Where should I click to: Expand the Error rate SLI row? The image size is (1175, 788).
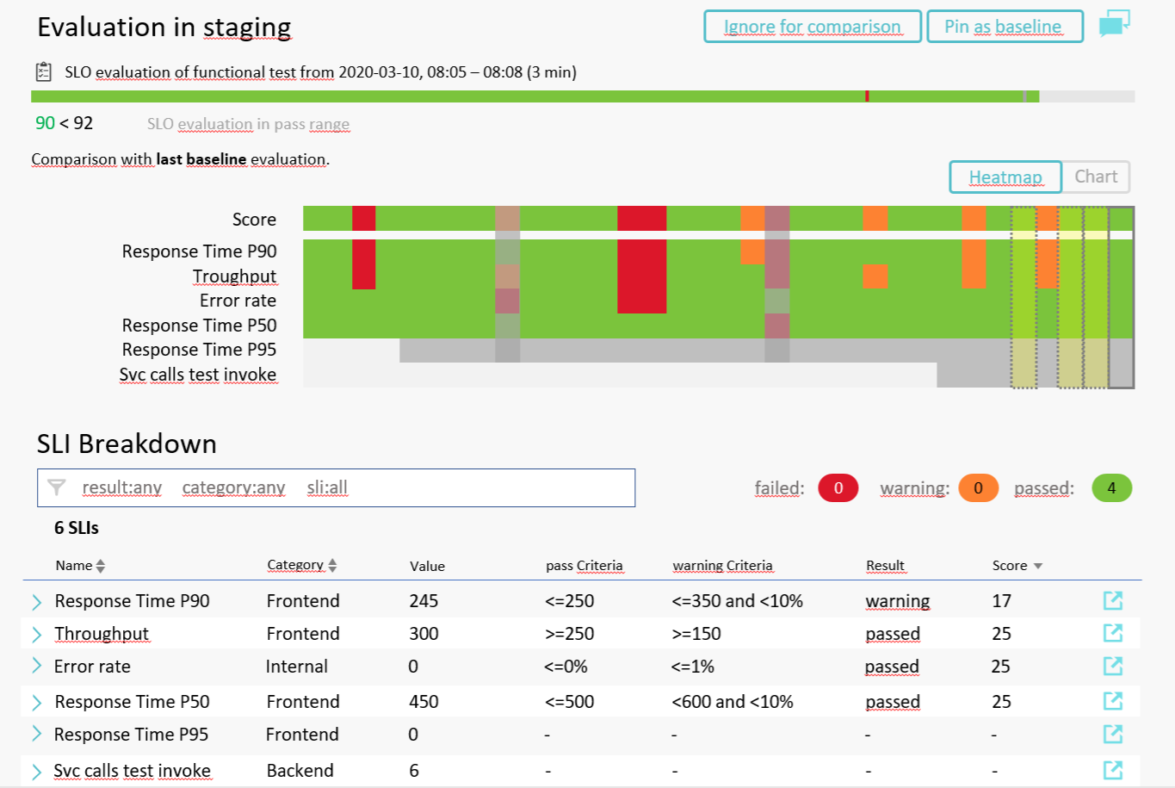35,667
